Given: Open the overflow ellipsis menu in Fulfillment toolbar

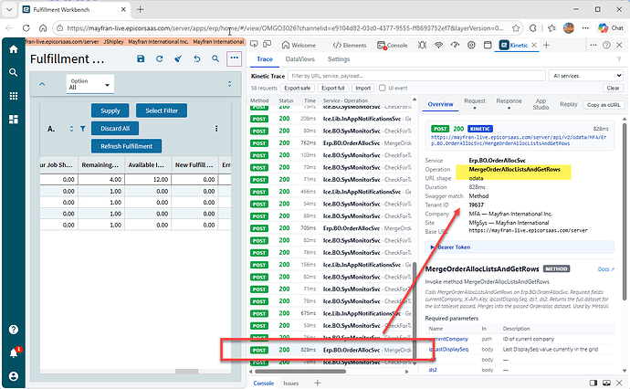Looking at the screenshot, I should (x=235, y=58).
